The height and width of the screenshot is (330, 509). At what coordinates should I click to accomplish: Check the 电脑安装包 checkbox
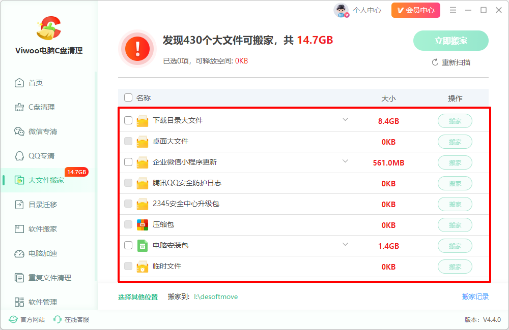pos(128,245)
